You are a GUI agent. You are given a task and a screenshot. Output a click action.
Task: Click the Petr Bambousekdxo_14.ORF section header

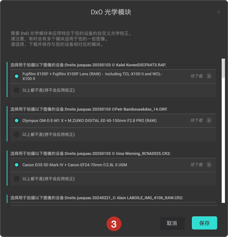[89, 109]
